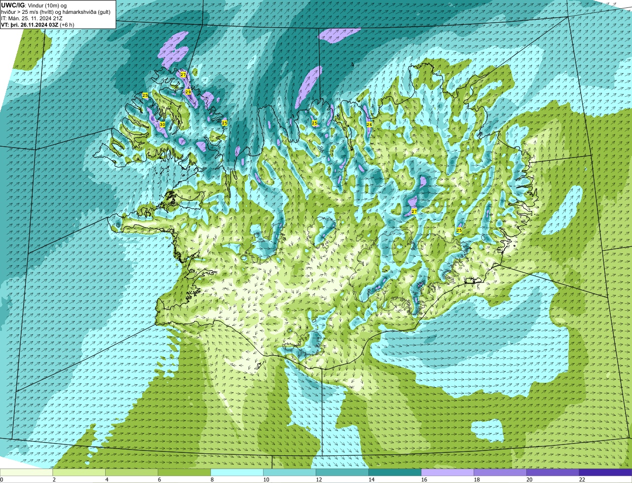Screen dimensions: 632x483
Task: Click the color scale tick label '6'
Action: pos(159,480)
